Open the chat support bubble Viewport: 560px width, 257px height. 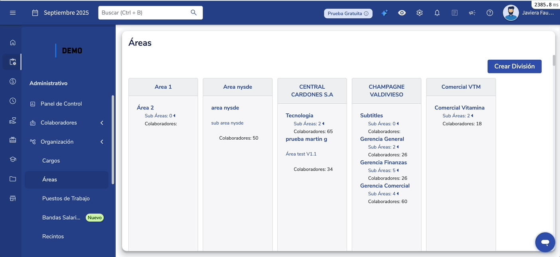pos(545,242)
